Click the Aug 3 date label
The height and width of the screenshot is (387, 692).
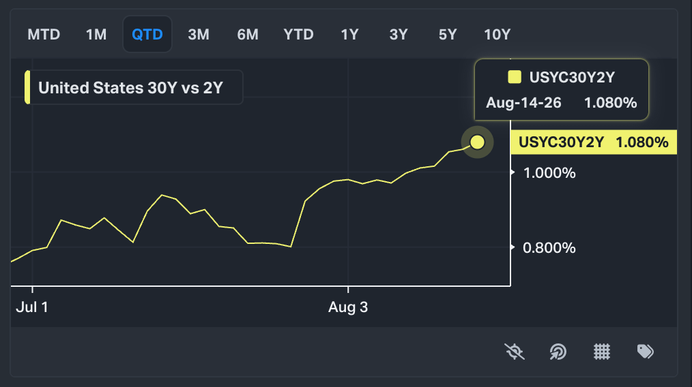[x=348, y=307]
